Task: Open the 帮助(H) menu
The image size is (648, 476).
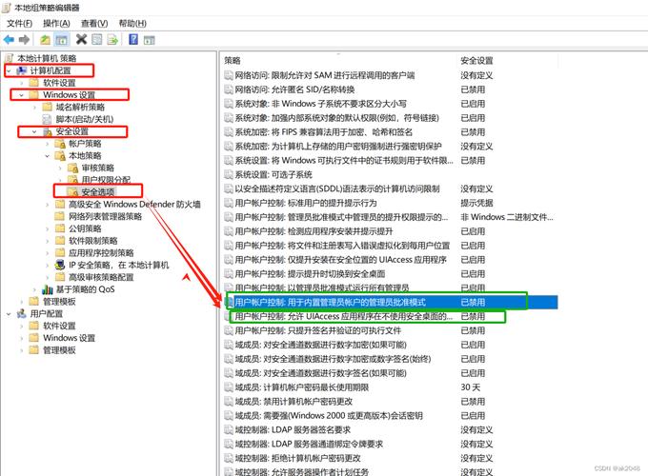Action: pyautogui.click(x=132, y=24)
